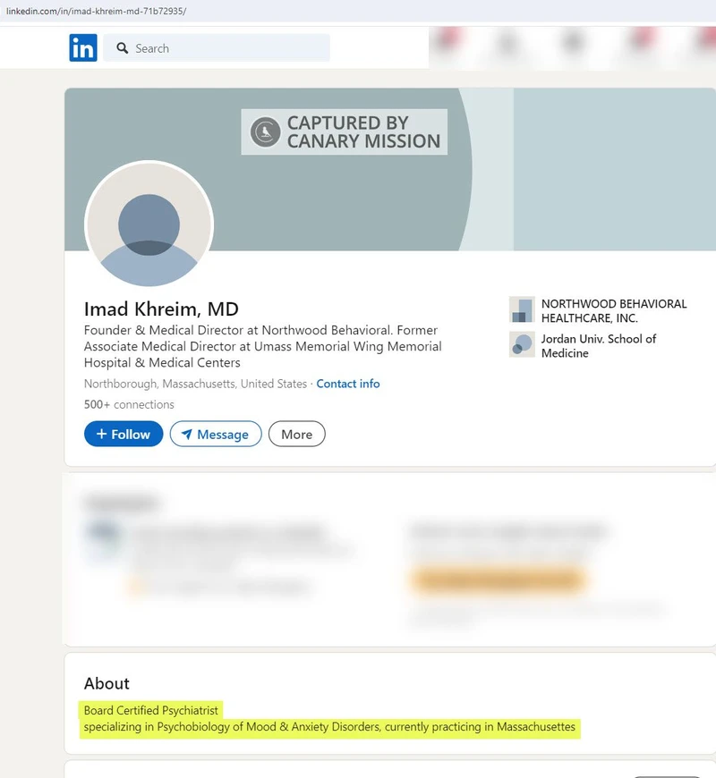Click the 500+ connections text

point(129,404)
